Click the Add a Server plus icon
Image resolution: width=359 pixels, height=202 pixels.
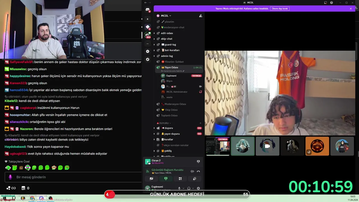(x=148, y=51)
